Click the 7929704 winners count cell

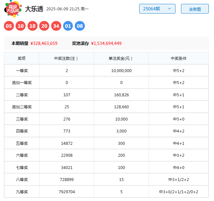[67, 192]
